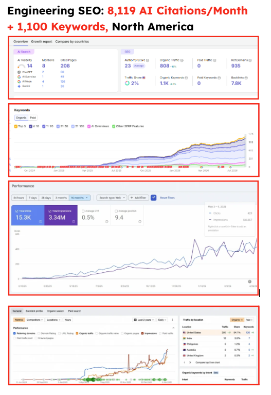Click the Add filter button

139,197
